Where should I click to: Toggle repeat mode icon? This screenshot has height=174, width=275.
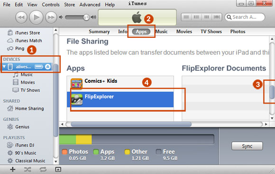tap(43, 169)
